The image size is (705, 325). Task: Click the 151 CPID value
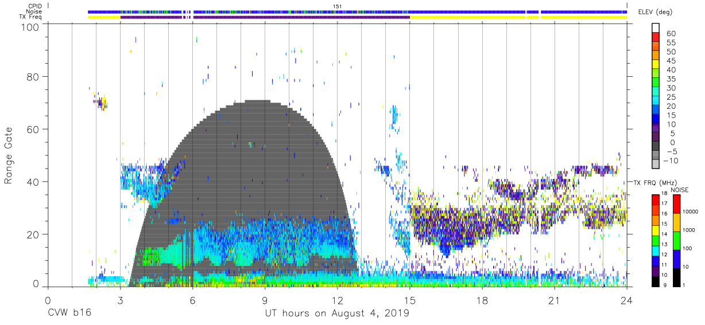pyautogui.click(x=338, y=6)
